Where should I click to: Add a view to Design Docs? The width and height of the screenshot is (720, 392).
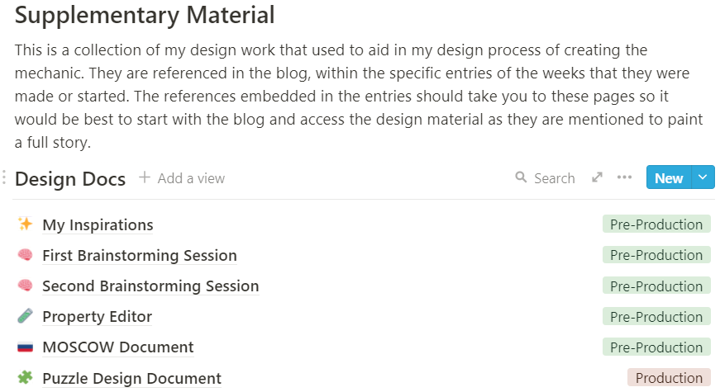coord(182,177)
